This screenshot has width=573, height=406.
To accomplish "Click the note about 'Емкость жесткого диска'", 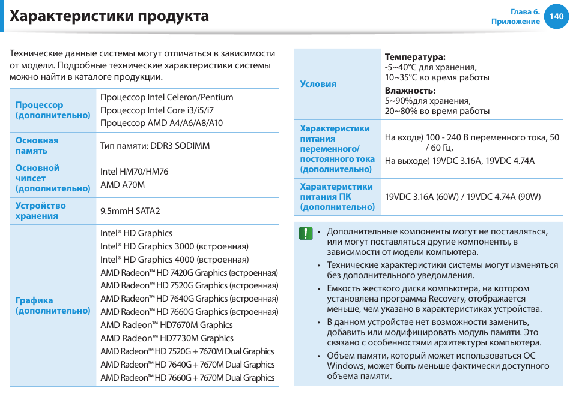I will [434, 299].
